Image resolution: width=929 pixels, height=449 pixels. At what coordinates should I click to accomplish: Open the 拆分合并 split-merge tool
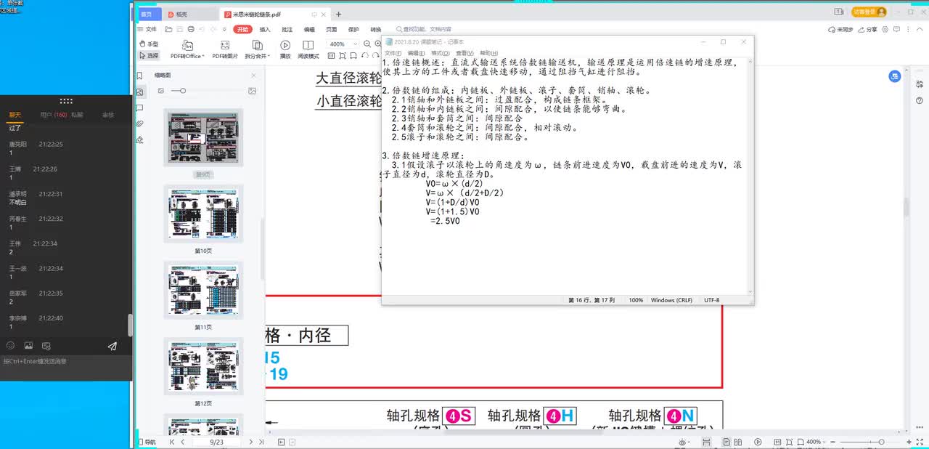pyautogui.click(x=258, y=49)
